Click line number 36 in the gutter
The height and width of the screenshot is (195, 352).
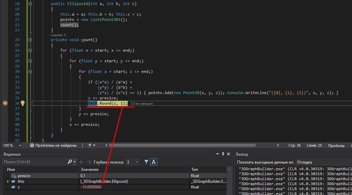(x=17, y=103)
